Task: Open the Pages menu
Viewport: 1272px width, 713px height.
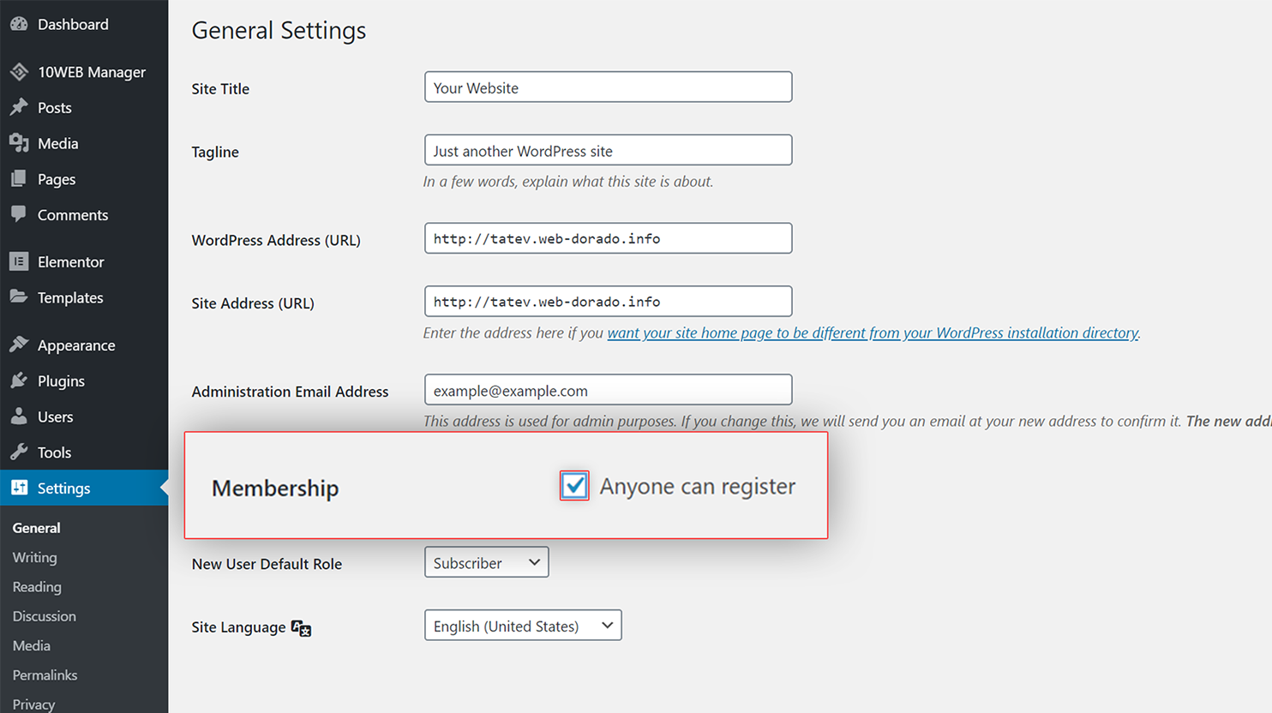Action: [84, 178]
